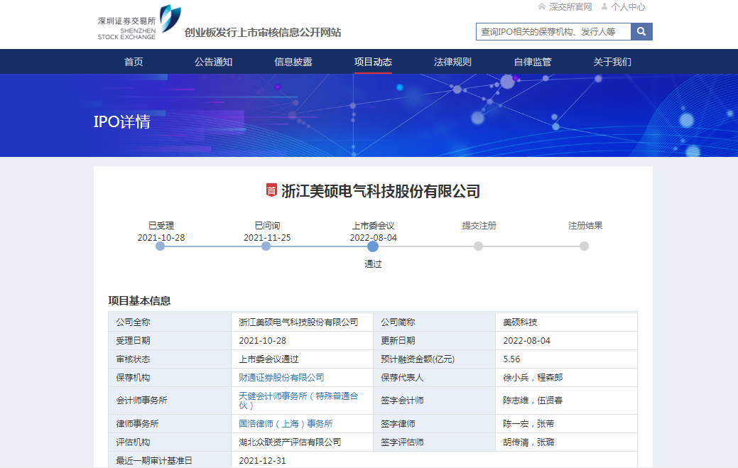
Task: Click the 签字评估师 label cell
Action: click(435, 442)
